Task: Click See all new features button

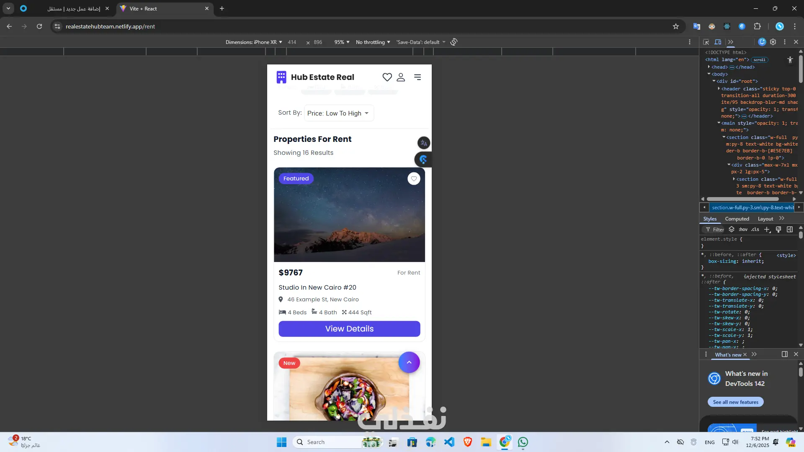Action: point(735,402)
